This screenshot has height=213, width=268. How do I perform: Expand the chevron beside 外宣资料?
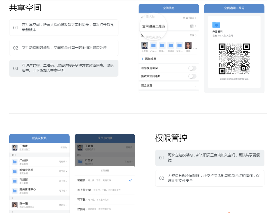[196, 18]
